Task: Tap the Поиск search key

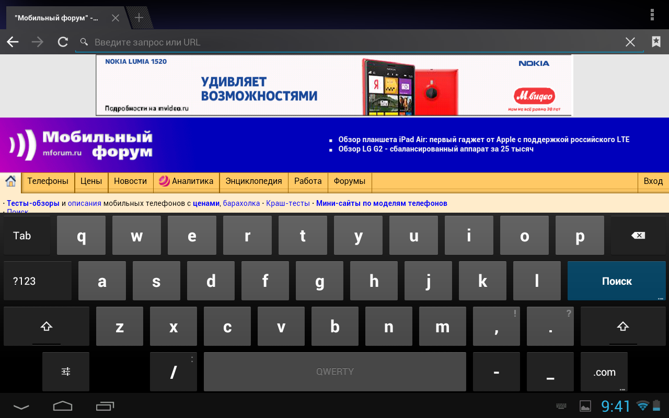Action: [616, 281]
